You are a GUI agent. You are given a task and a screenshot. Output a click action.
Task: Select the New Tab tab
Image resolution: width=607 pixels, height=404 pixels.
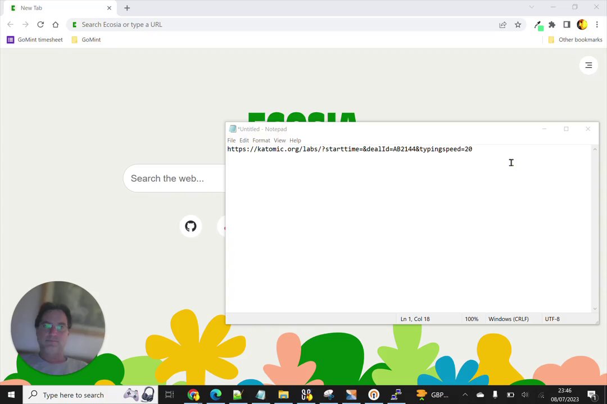click(60, 8)
